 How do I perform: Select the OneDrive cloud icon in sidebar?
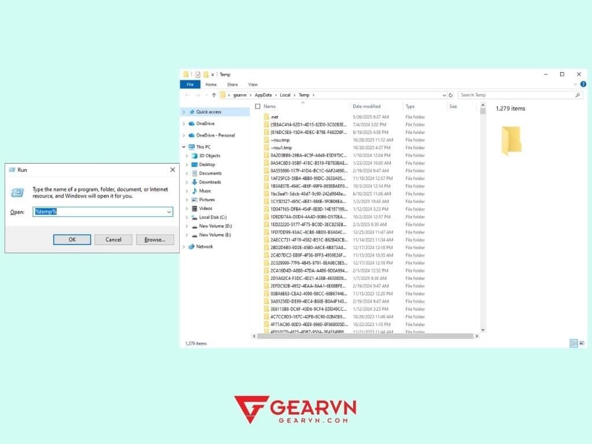tap(191, 123)
